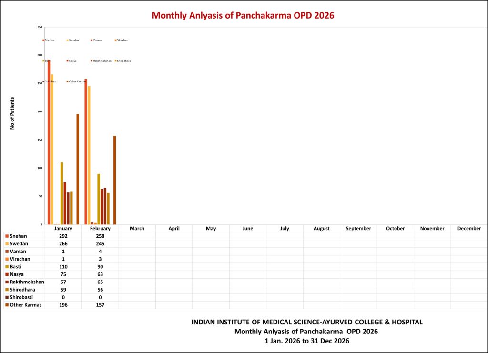Click the tallest January Snehan bar
The image size is (488, 353).
tap(49, 143)
